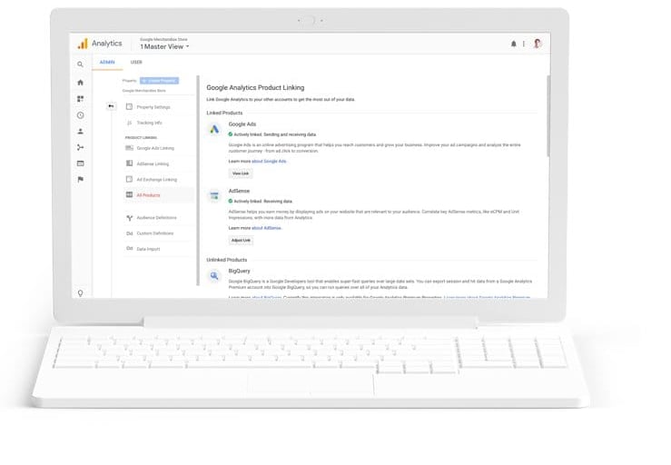Click the BigQuery product title
This screenshot has height=465, width=671.
click(x=239, y=271)
